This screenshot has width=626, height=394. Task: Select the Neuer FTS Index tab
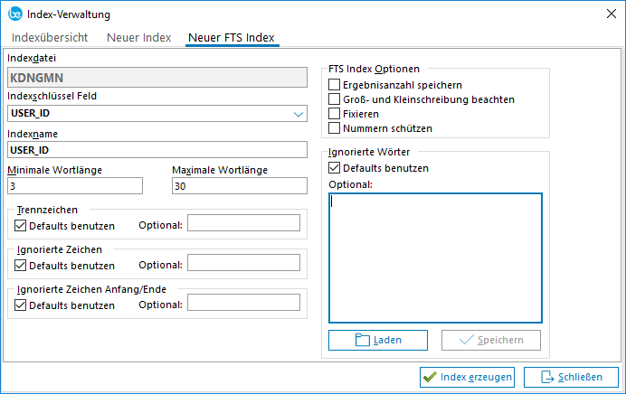tap(231, 38)
